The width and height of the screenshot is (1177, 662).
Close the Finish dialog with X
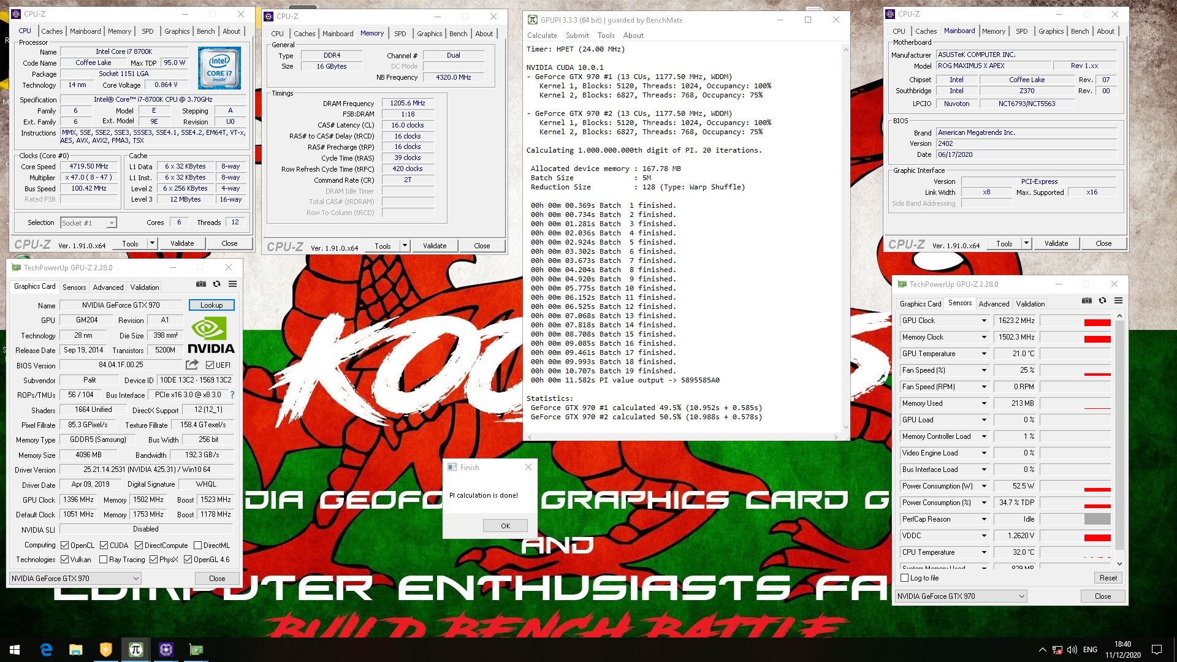click(528, 467)
